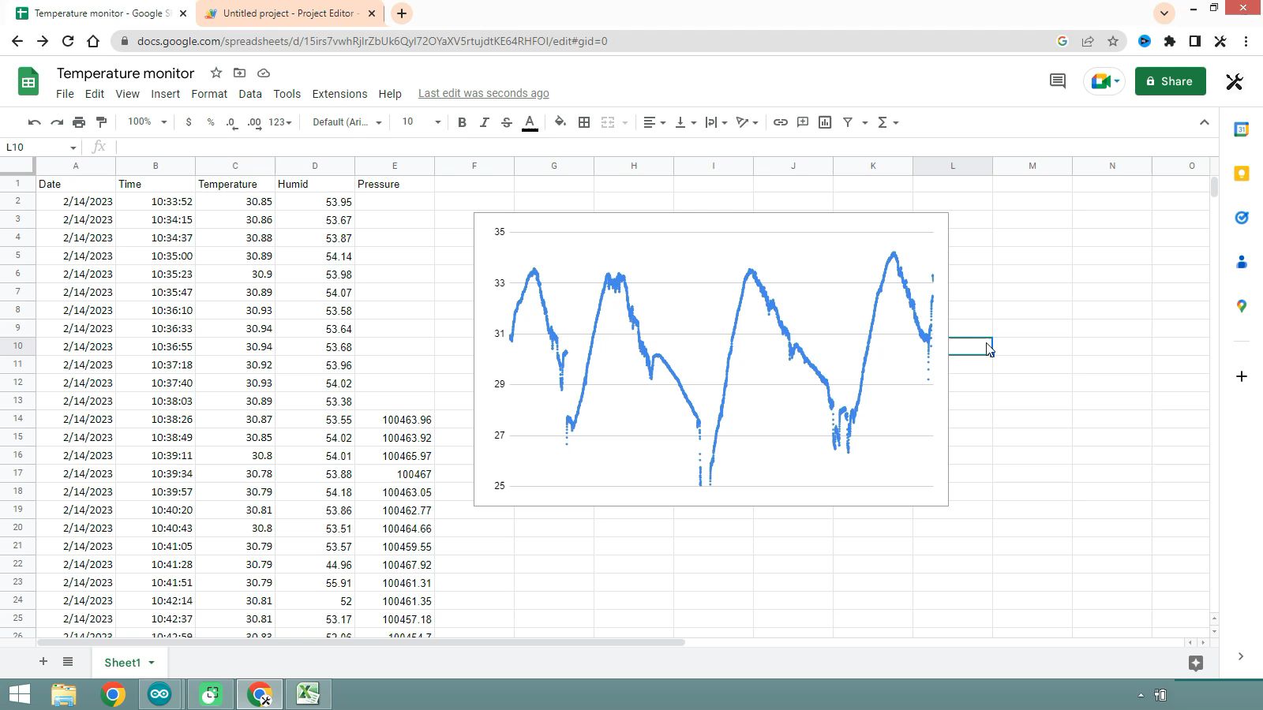Screen dimensions: 1263x710
Task: Open Google Calendar side panel
Action: pyautogui.click(x=1242, y=129)
